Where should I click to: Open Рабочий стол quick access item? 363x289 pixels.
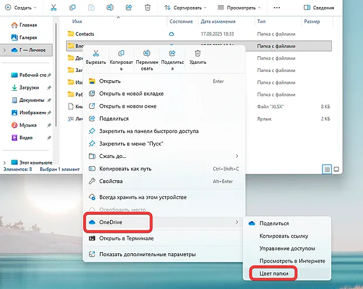pyautogui.click(x=29, y=75)
